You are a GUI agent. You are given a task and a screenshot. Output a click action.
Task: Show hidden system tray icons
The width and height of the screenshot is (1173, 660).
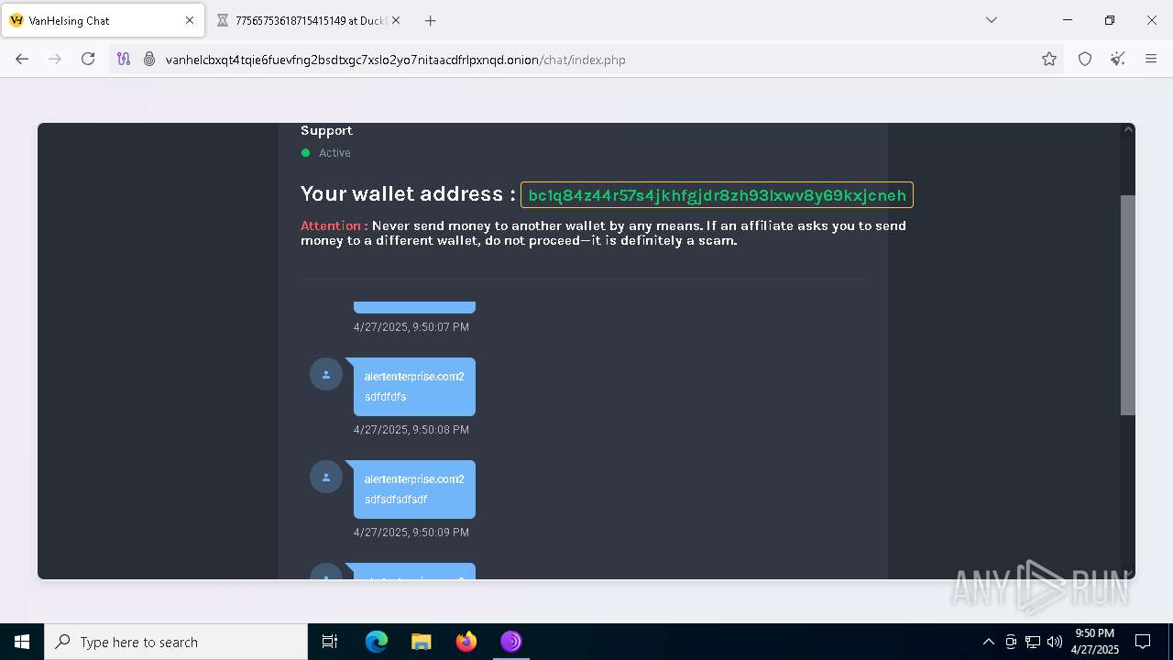(x=988, y=642)
